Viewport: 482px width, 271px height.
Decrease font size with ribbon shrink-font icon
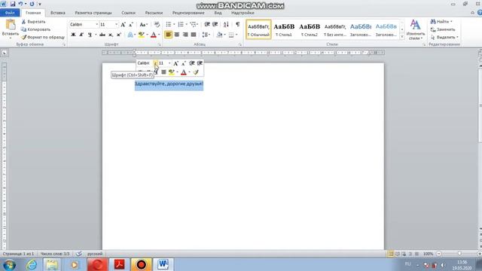pos(130,25)
